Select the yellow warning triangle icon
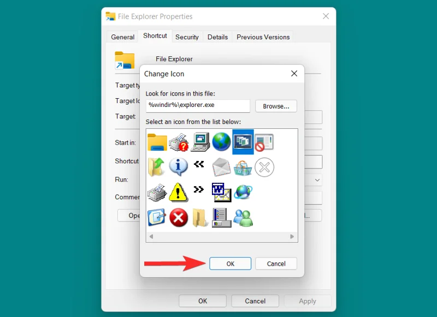The height and width of the screenshot is (317, 437). pos(179,192)
